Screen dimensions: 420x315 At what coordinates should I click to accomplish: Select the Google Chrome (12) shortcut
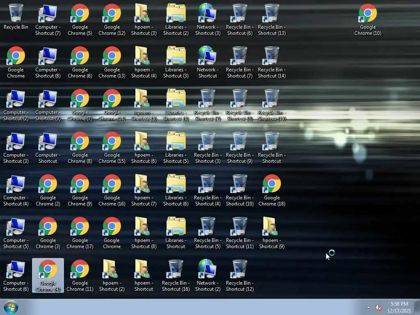tap(112, 20)
